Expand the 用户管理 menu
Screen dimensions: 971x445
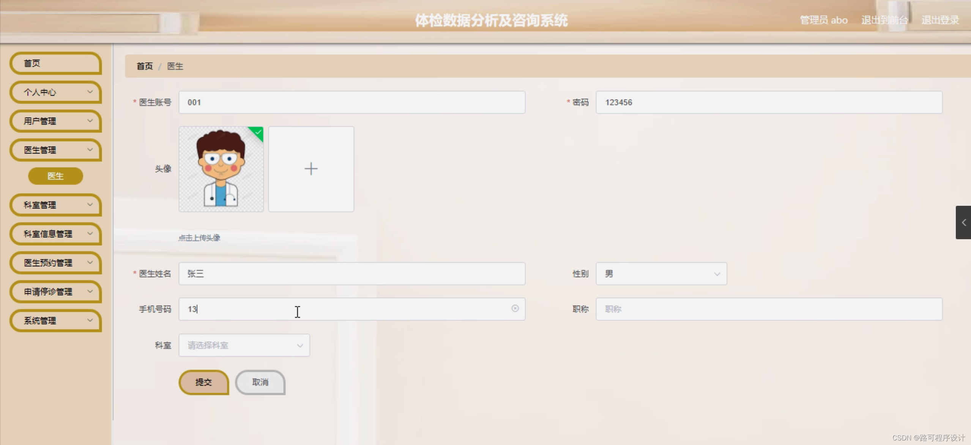(56, 121)
